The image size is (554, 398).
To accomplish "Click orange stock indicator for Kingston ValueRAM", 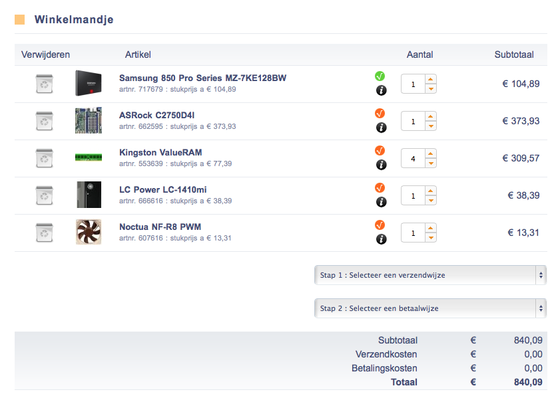I will [380, 151].
